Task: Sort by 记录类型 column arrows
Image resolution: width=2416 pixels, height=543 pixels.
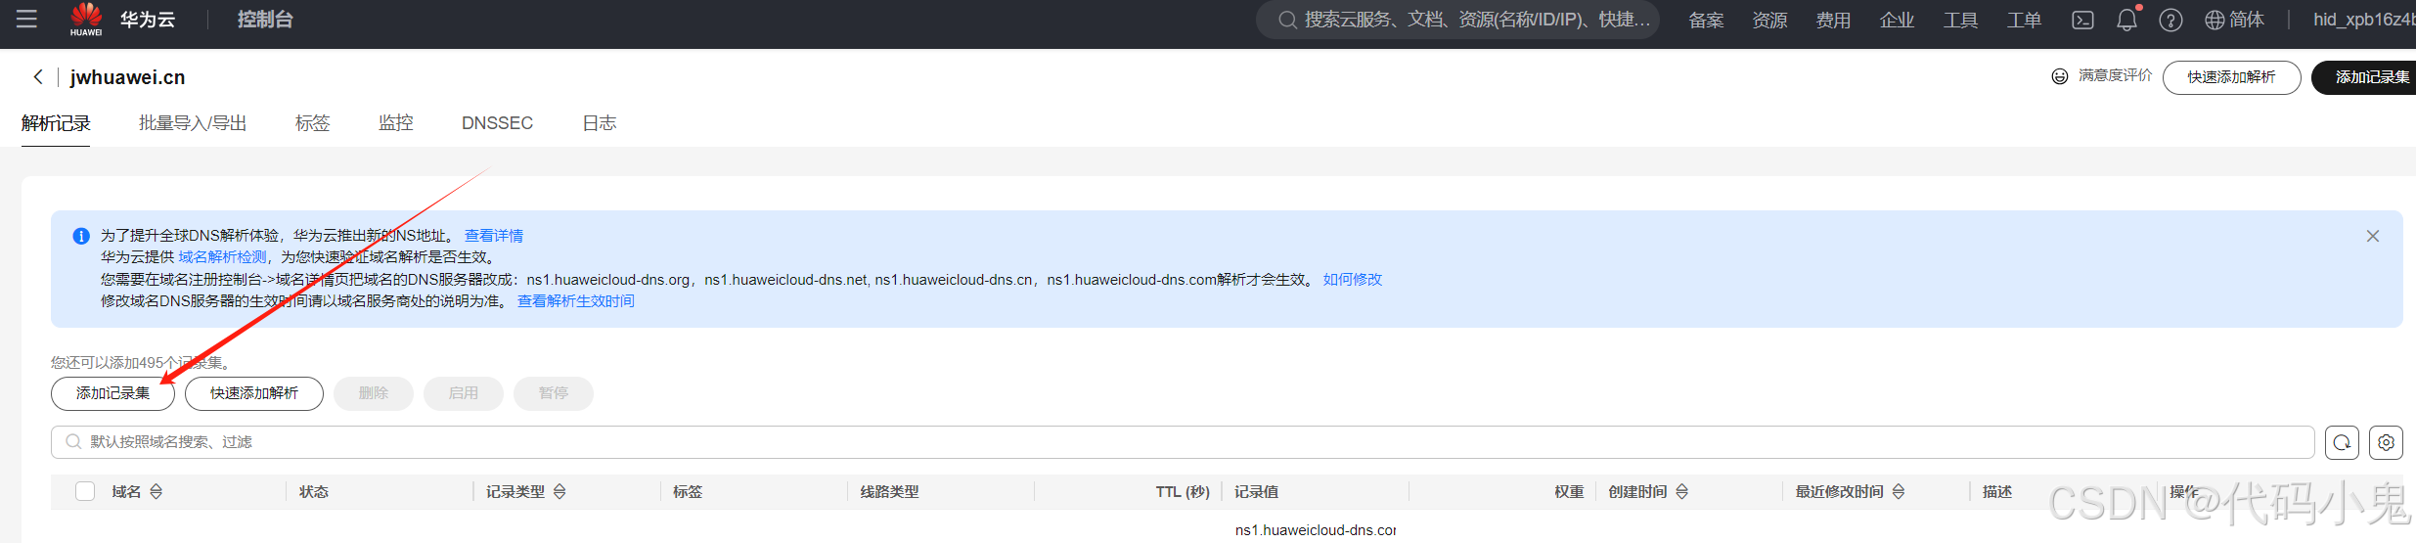Action: 559,491
